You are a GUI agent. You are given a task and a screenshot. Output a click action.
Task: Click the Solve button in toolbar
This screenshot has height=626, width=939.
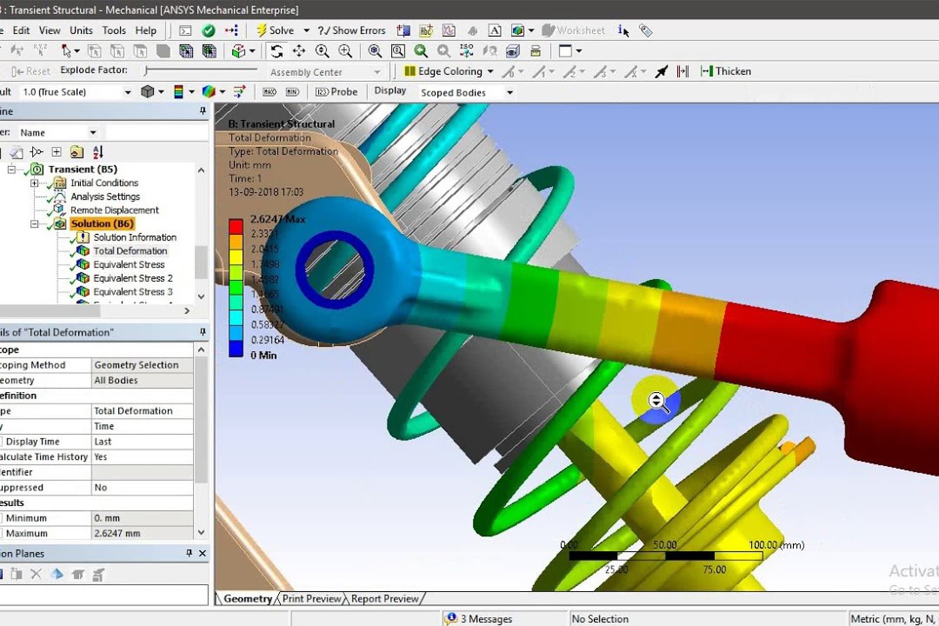277,30
